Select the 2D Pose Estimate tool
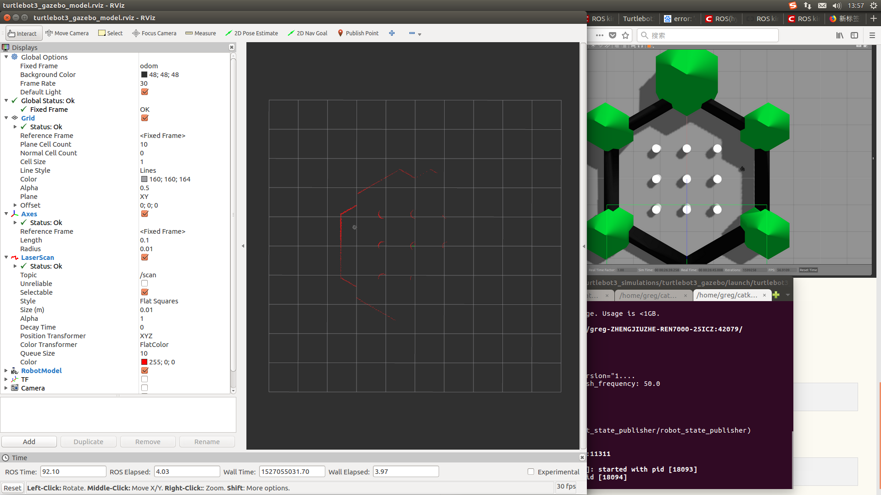Viewport: 881px width, 495px height. 251,33
